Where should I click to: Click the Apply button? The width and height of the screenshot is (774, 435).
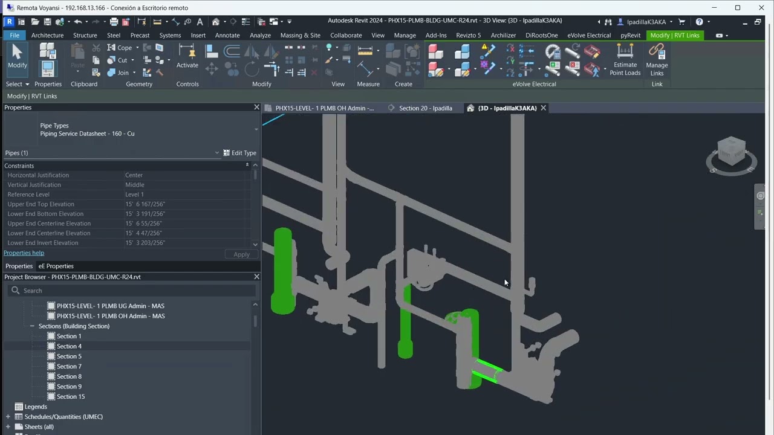241,254
